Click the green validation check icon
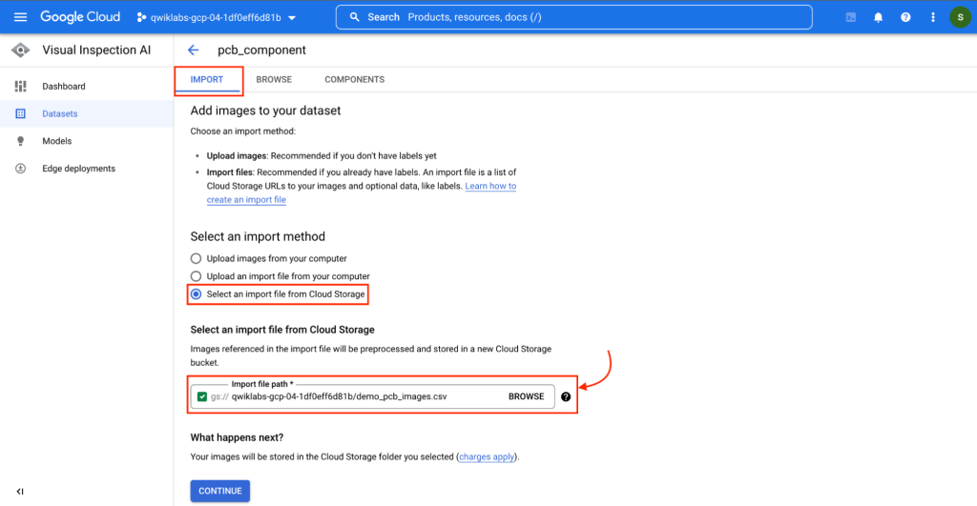 202,396
